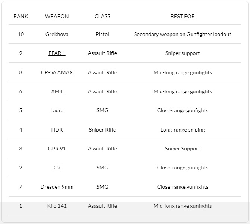Select the Grekhova weapon name cell
The width and height of the screenshot is (250, 224).
coord(57,34)
